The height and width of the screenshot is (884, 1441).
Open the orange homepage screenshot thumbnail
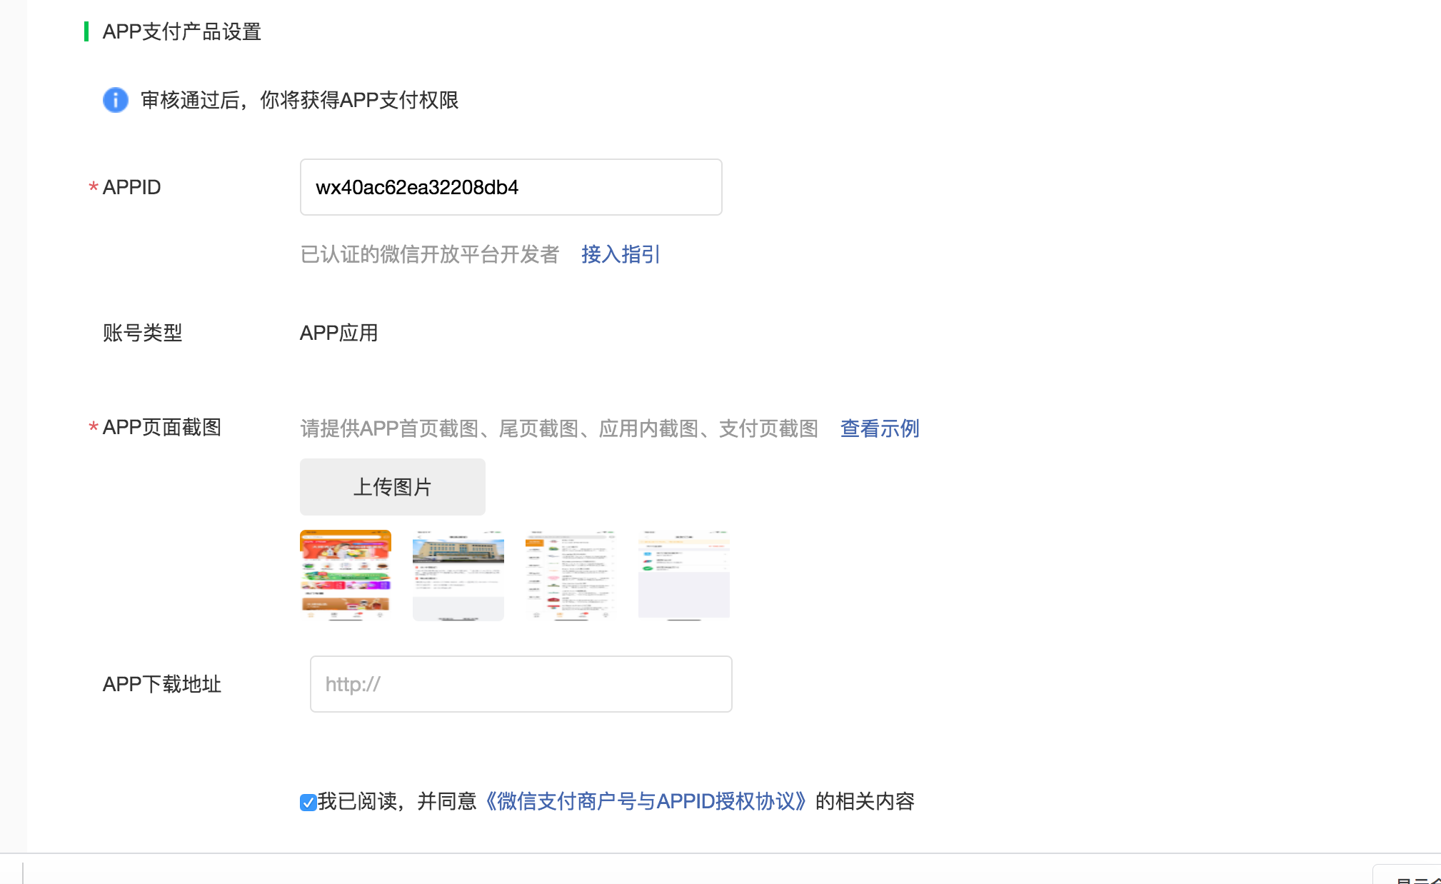click(346, 575)
